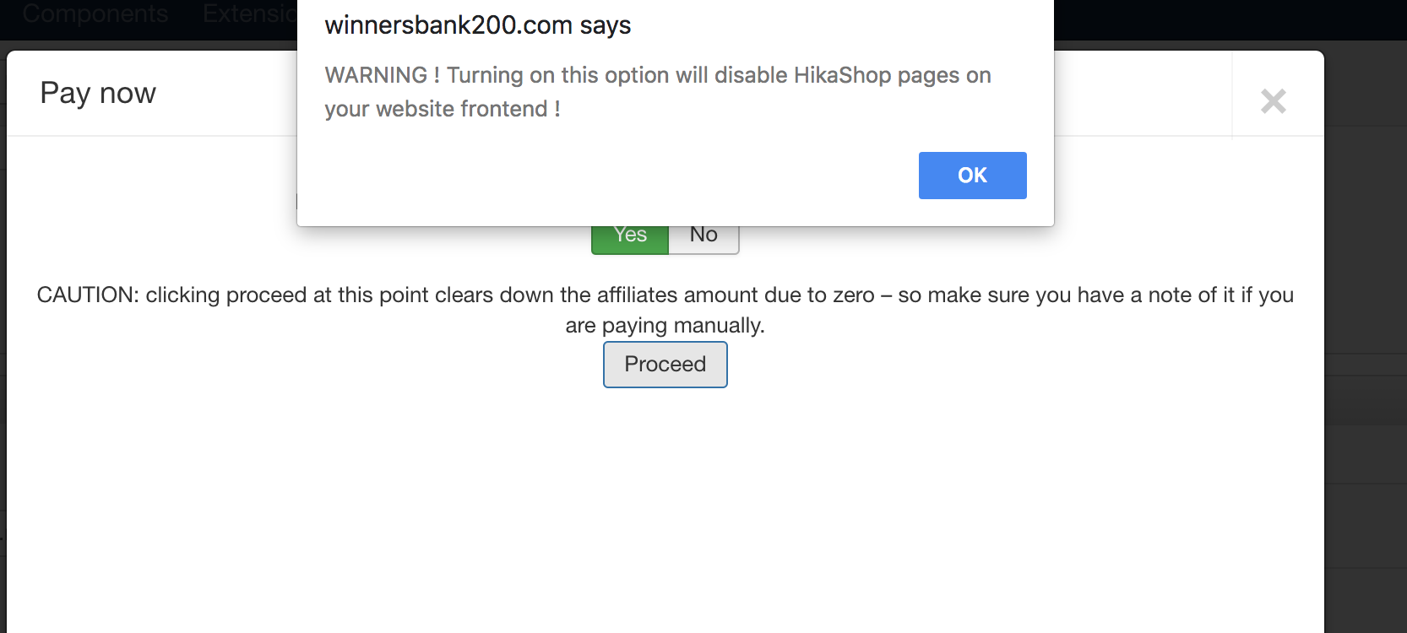The height and width of the screenshot is (633, 1407).
Task: Click the dark top bar right of alert
Action: tap(1225, 19)
